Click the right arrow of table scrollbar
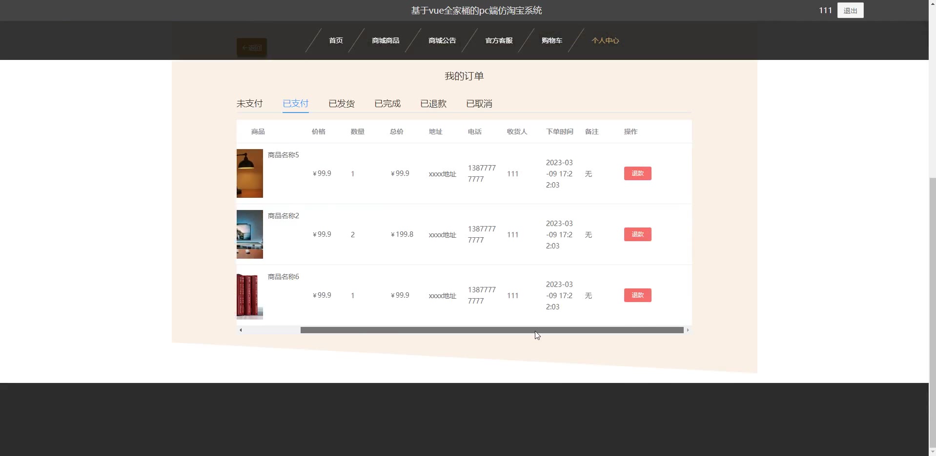The image size is (936, 456). [x=688, y=330]
